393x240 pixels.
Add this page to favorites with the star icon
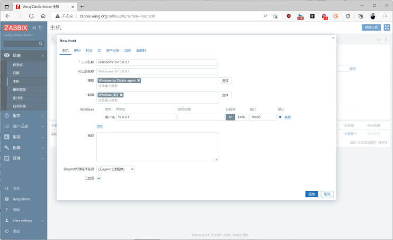pos(275,16)
